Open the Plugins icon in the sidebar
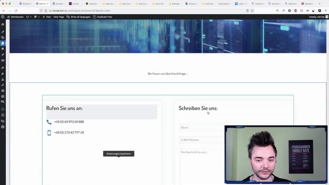The height and width of the screenshot is (185, 329). [3, 73]
